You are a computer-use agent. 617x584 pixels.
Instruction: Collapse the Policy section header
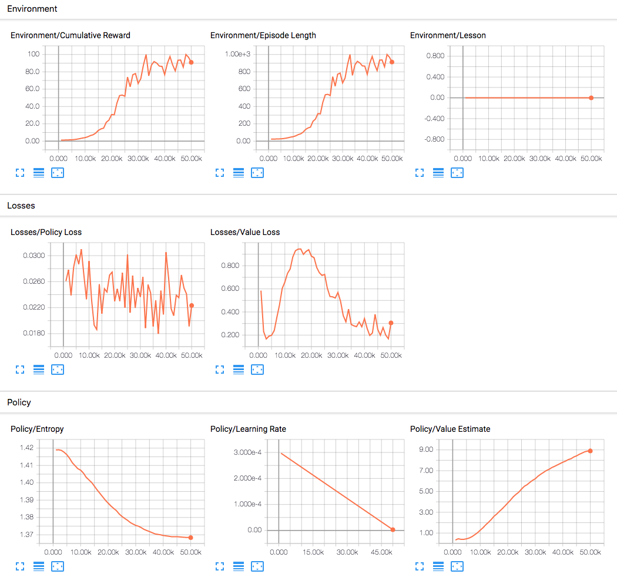(x=19, y=402)
